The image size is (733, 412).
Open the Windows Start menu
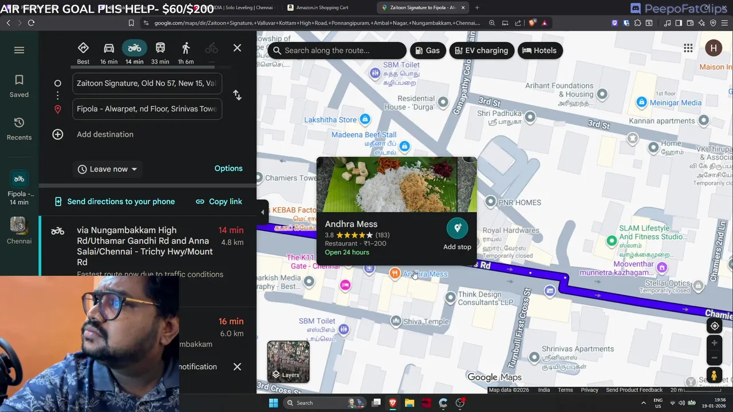(x=273, y=403)
